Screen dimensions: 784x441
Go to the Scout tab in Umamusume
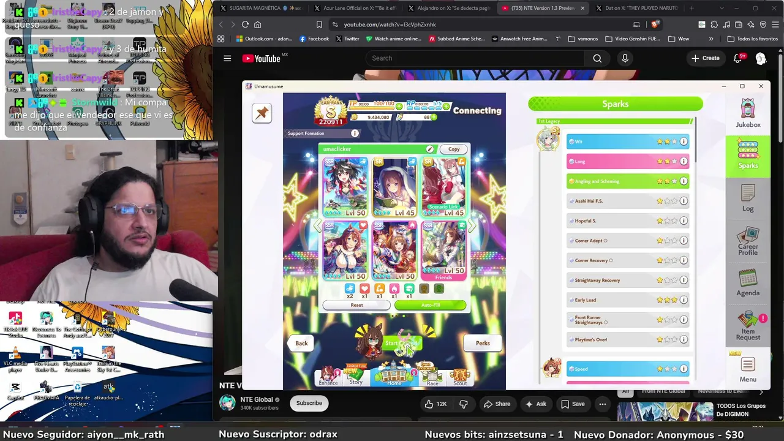click(460, 376)
